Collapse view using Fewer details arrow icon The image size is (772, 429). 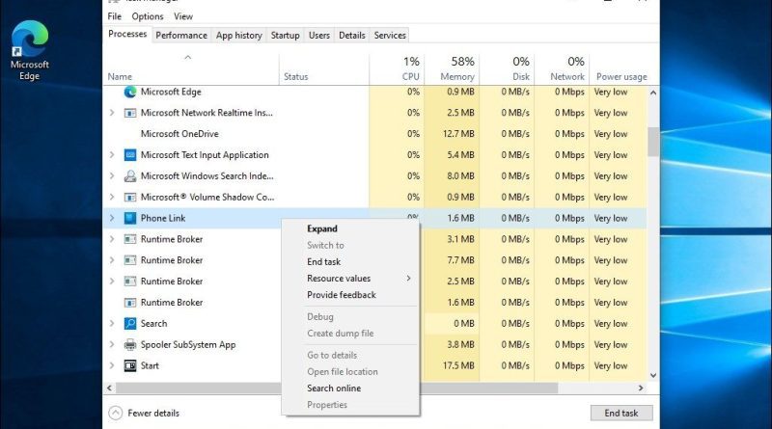coord(115,413)
